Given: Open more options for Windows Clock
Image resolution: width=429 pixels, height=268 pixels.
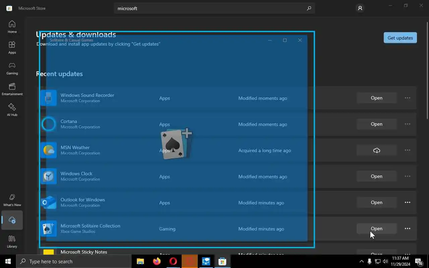Looking at the screenshot, I should point(408,176).
